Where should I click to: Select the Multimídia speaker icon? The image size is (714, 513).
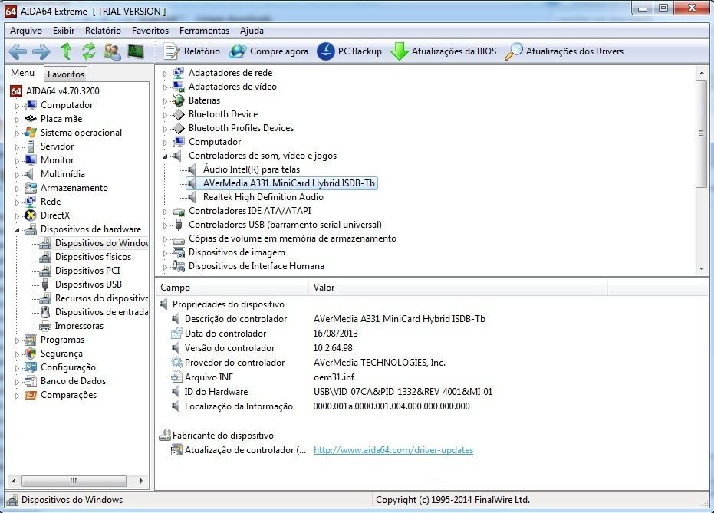(30, 174)
